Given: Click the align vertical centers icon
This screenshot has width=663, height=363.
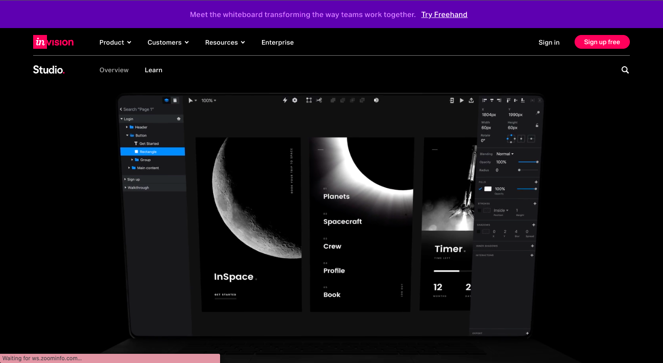Looking at the screenshot, I should pos(516,100).
